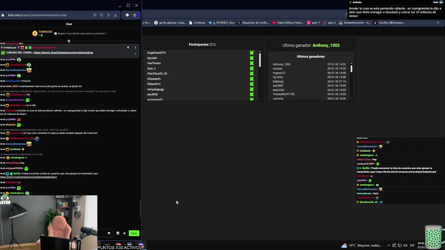The image size is (445, 250).
Task: Click the zoom magnifier icon in address bar
Action: click(x=95, y=15)
